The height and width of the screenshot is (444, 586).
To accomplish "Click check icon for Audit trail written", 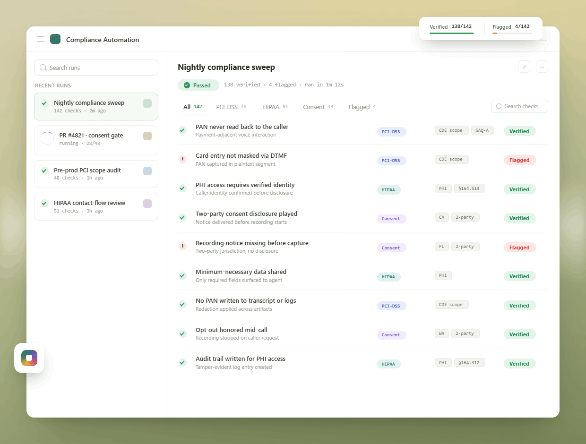I will pyautogui.click(x=182, y=362).
